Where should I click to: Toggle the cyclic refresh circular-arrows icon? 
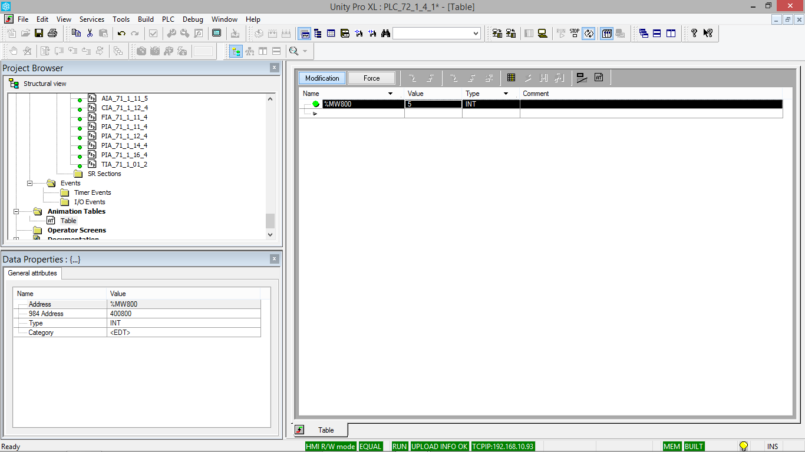[588, 34]
